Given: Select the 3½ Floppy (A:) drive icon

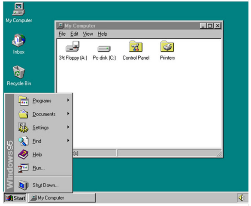Looking at the screenshot, I should coord(73,46).
